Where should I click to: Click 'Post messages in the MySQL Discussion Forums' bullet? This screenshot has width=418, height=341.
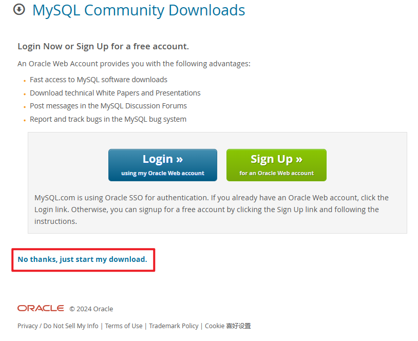108,106
